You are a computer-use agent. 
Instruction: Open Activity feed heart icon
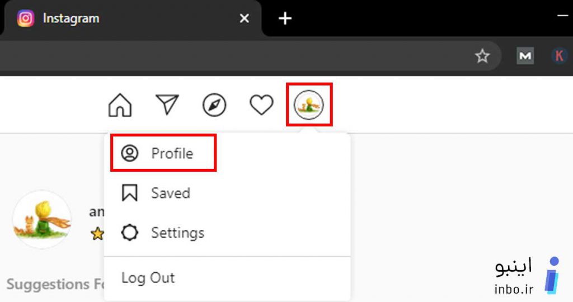coord(261,105)
